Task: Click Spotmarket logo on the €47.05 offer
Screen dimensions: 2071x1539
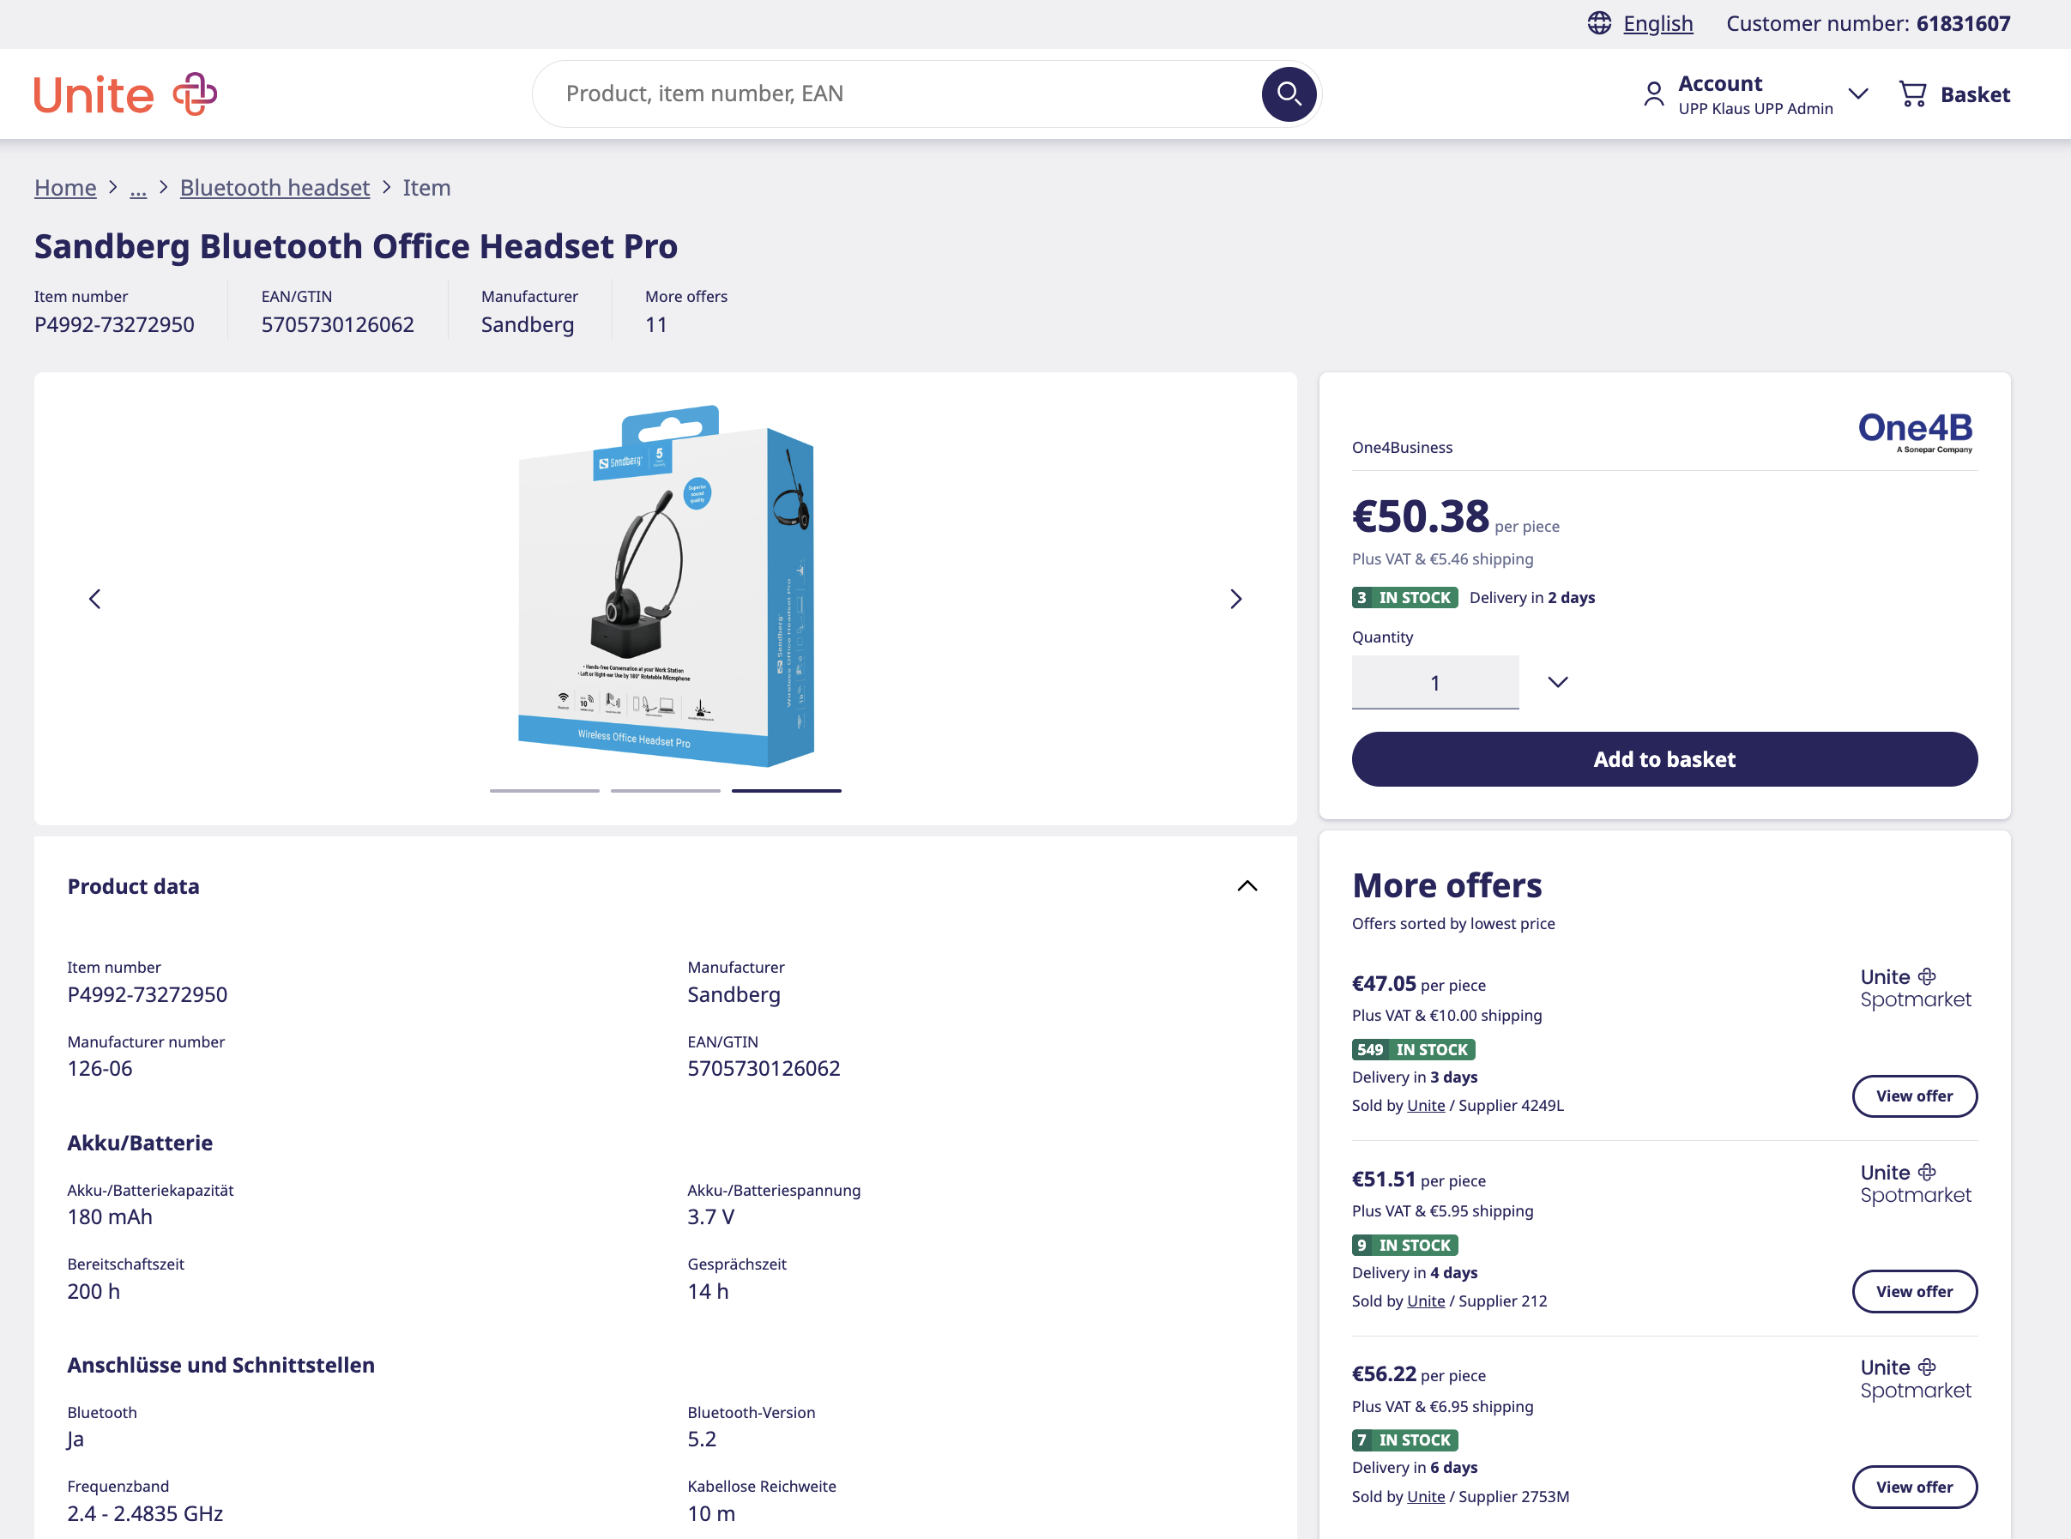Action: [1916, 987]
